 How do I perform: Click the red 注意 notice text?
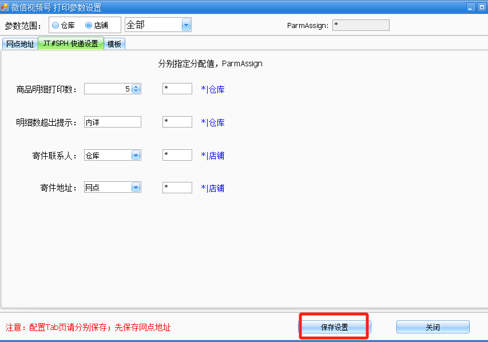click(88, 327)
